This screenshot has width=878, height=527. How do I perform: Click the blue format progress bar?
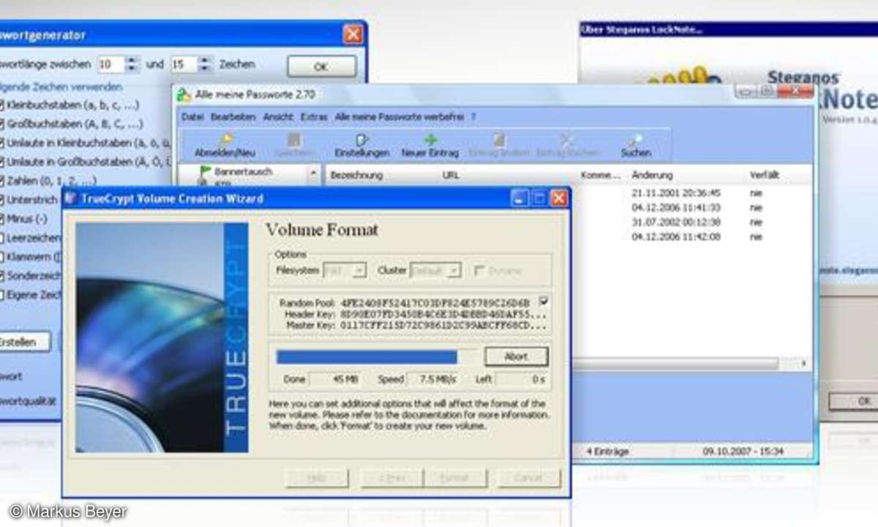[367, 356]
